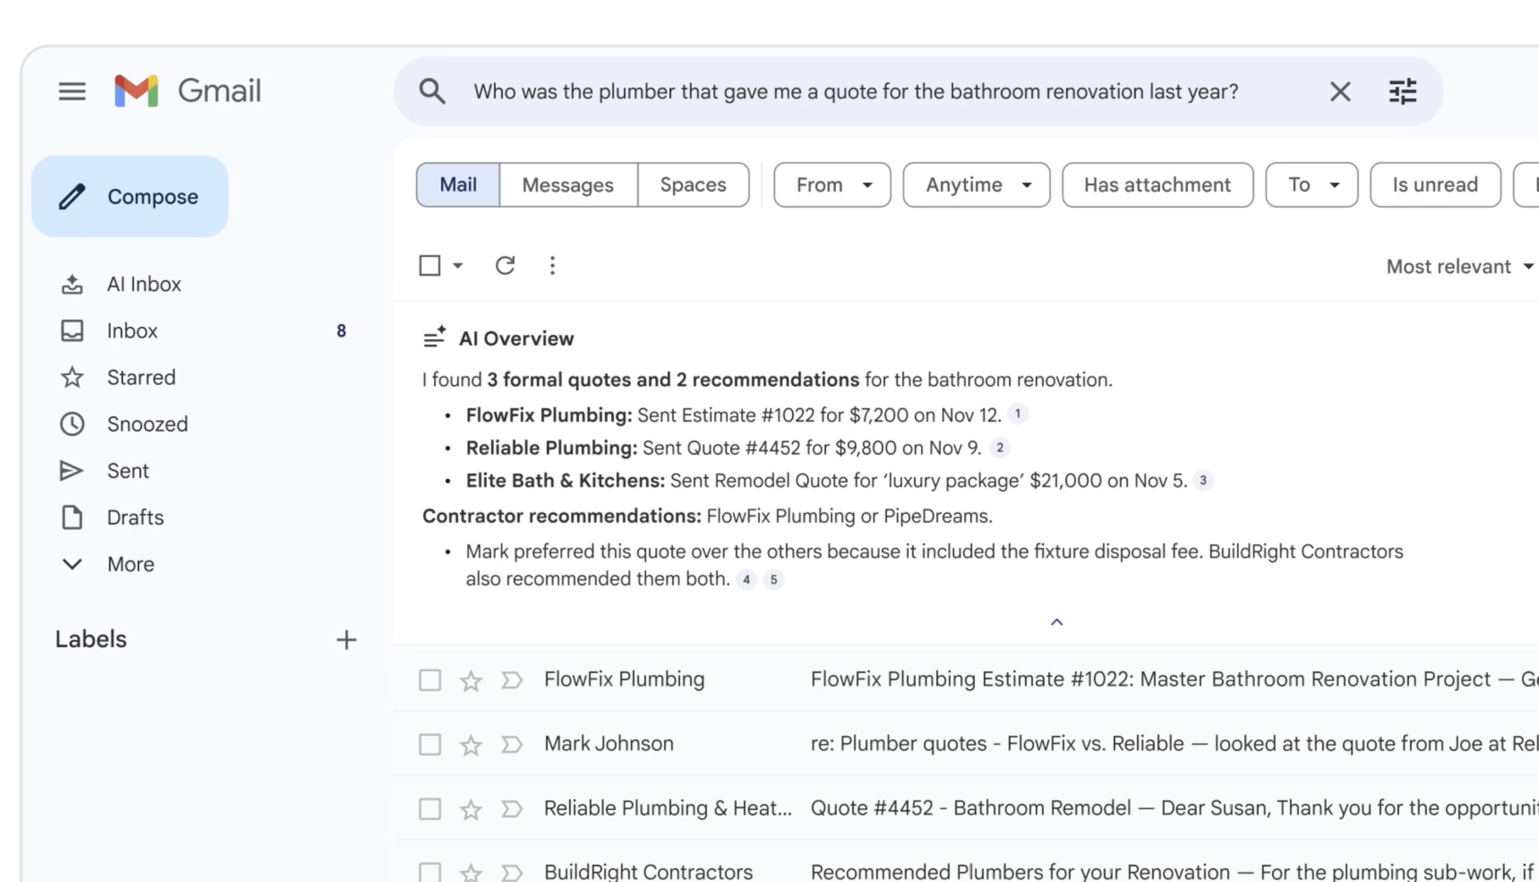Viewport: 1539px width, 882px height.
Task: Clear the search query with the X
Action: (1339, 92)
